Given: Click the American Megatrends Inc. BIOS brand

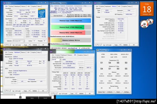Looking at the screenshot, I should tap(30, 71).
